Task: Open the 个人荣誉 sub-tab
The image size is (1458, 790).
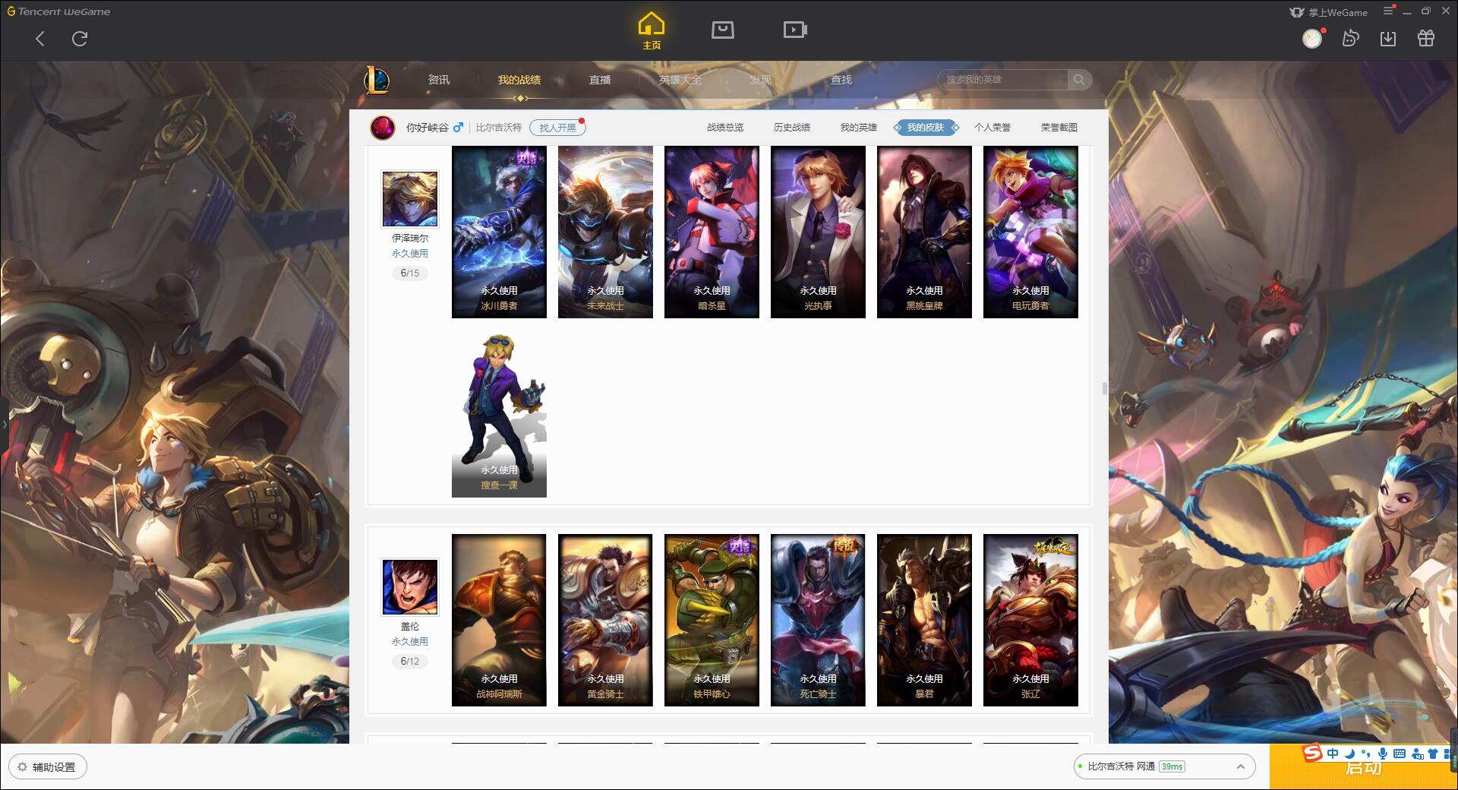Action: pos(993,128)
